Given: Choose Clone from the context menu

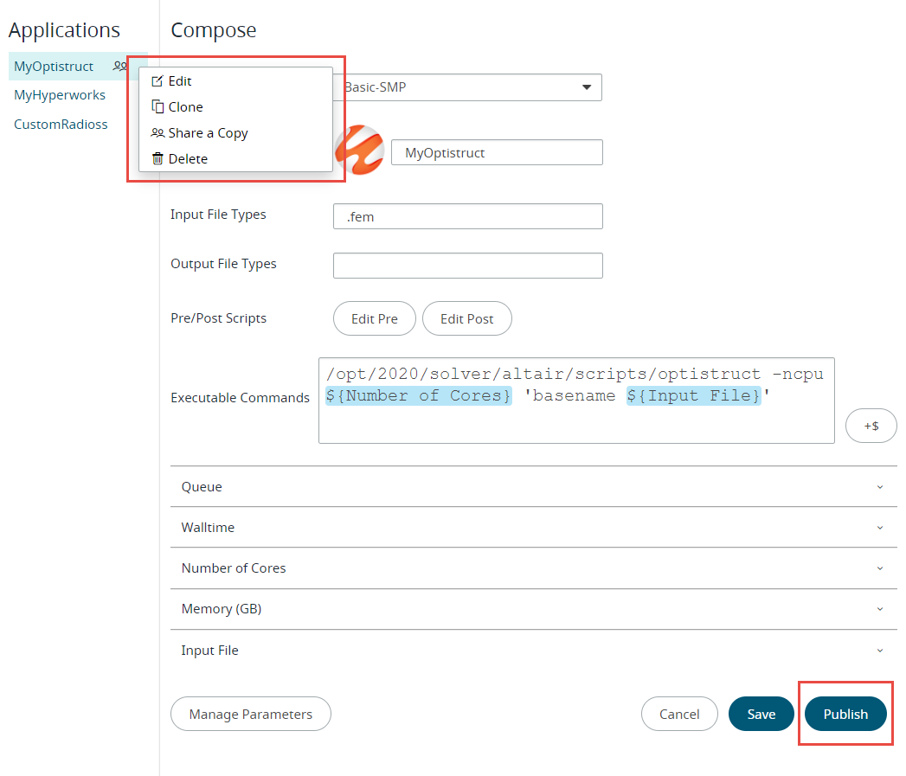Looking at the screenshot, I should tap(235, 107).
